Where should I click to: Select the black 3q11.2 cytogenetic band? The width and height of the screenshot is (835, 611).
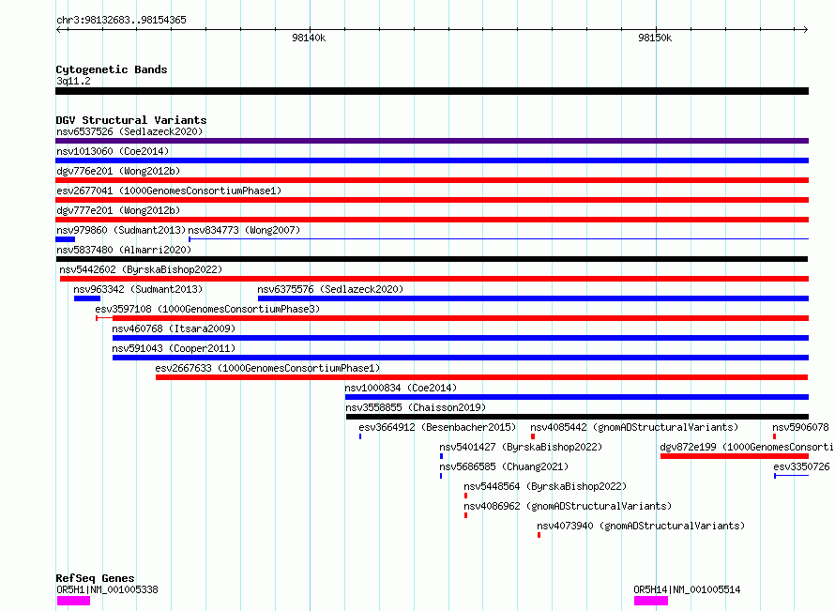(x=432, y=91)
